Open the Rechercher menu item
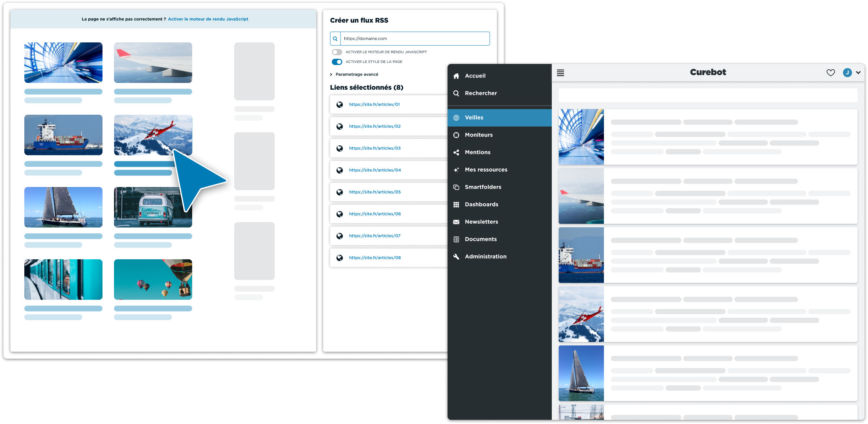The height and width of the screenshot is (424, 868). click(500, 93)
